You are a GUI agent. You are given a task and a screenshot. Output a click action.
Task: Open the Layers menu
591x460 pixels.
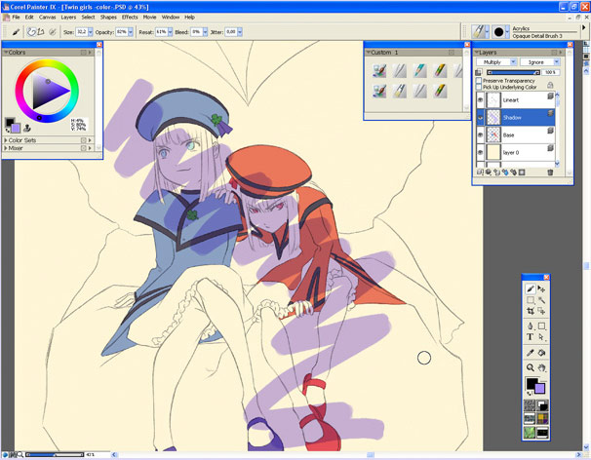coord(68,17)
